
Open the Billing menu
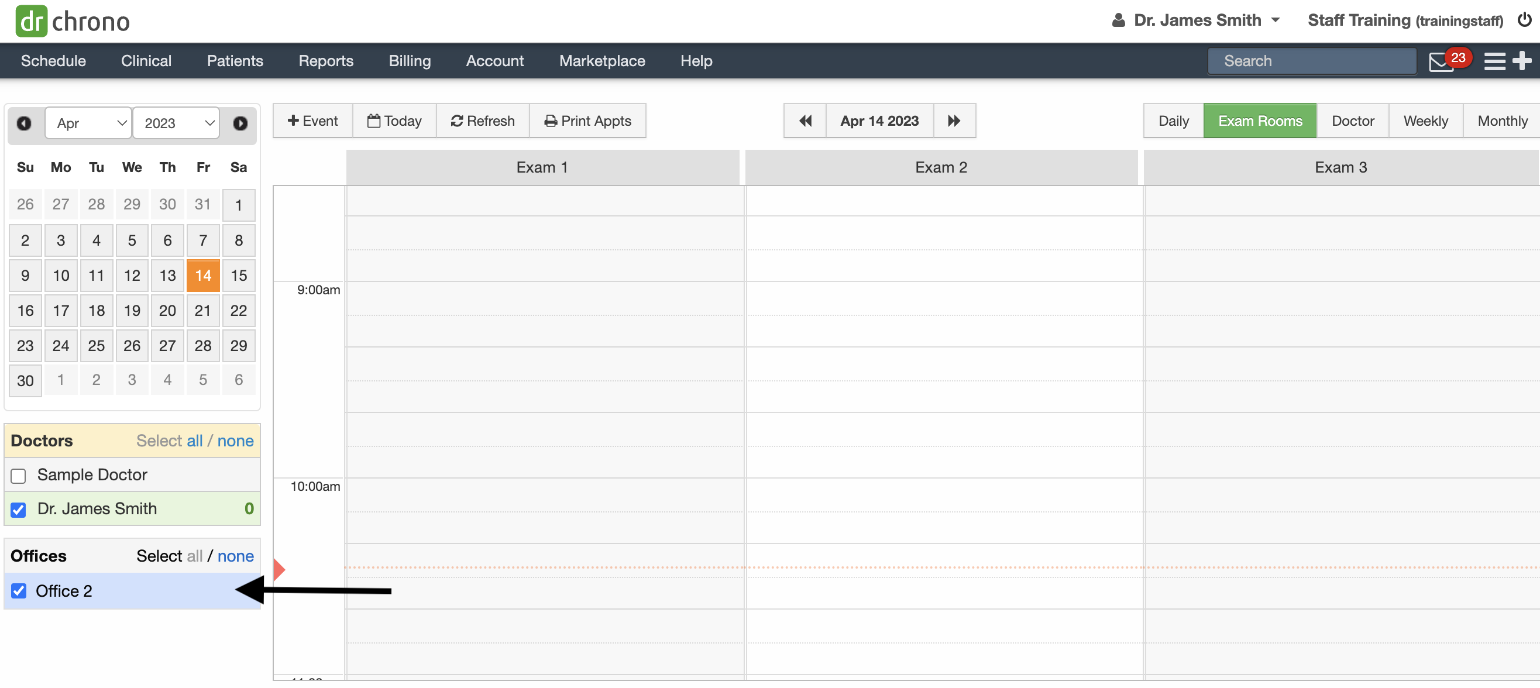410,61
